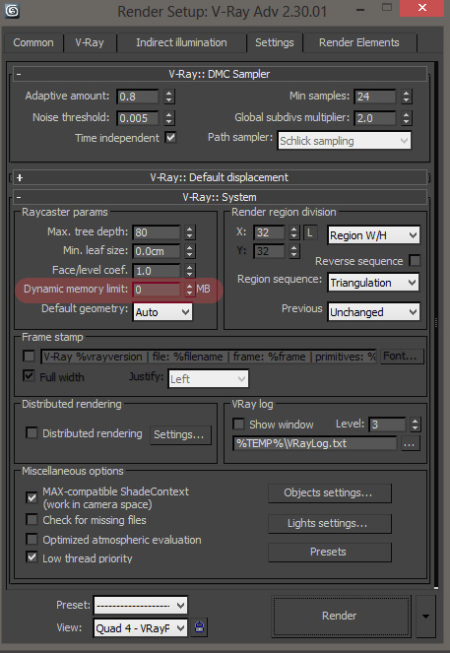Click the Dynamic memory limit spinner
This screenshot has width=450, height=653.
190,290
